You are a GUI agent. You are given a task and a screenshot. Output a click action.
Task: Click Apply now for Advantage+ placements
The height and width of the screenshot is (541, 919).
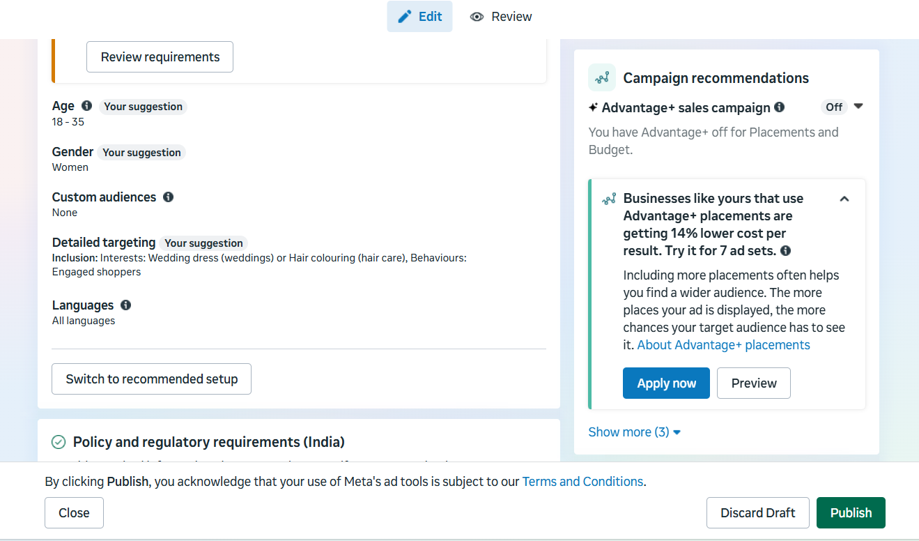click(x=666, y=383)
